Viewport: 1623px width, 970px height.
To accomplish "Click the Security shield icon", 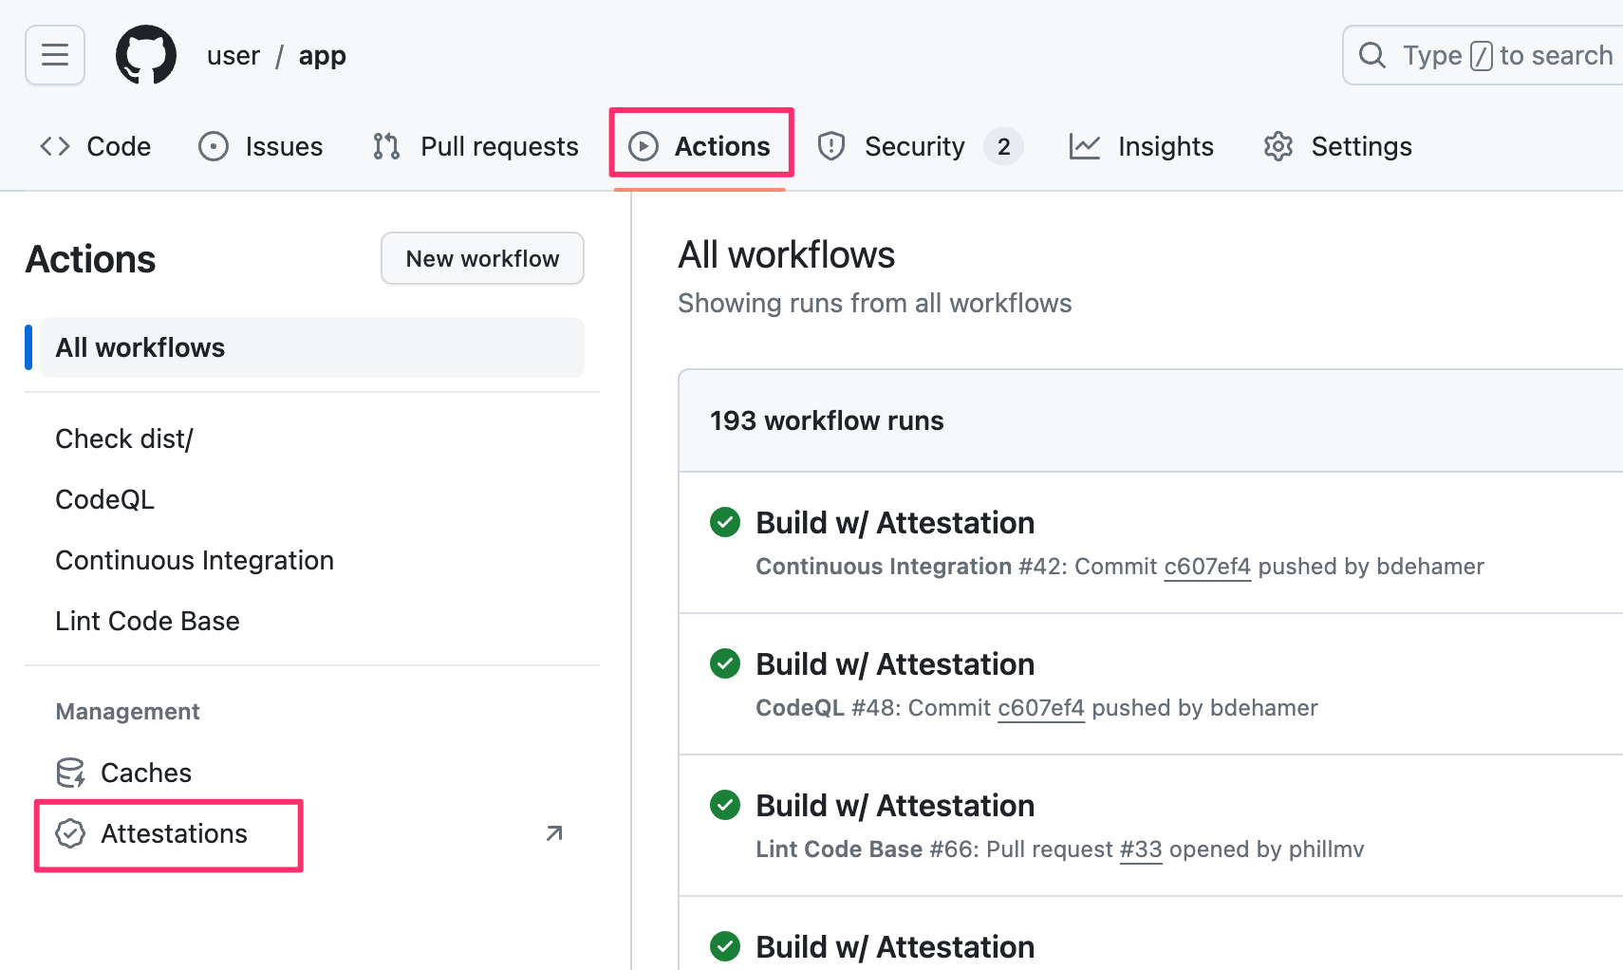I will coord(831,146).
